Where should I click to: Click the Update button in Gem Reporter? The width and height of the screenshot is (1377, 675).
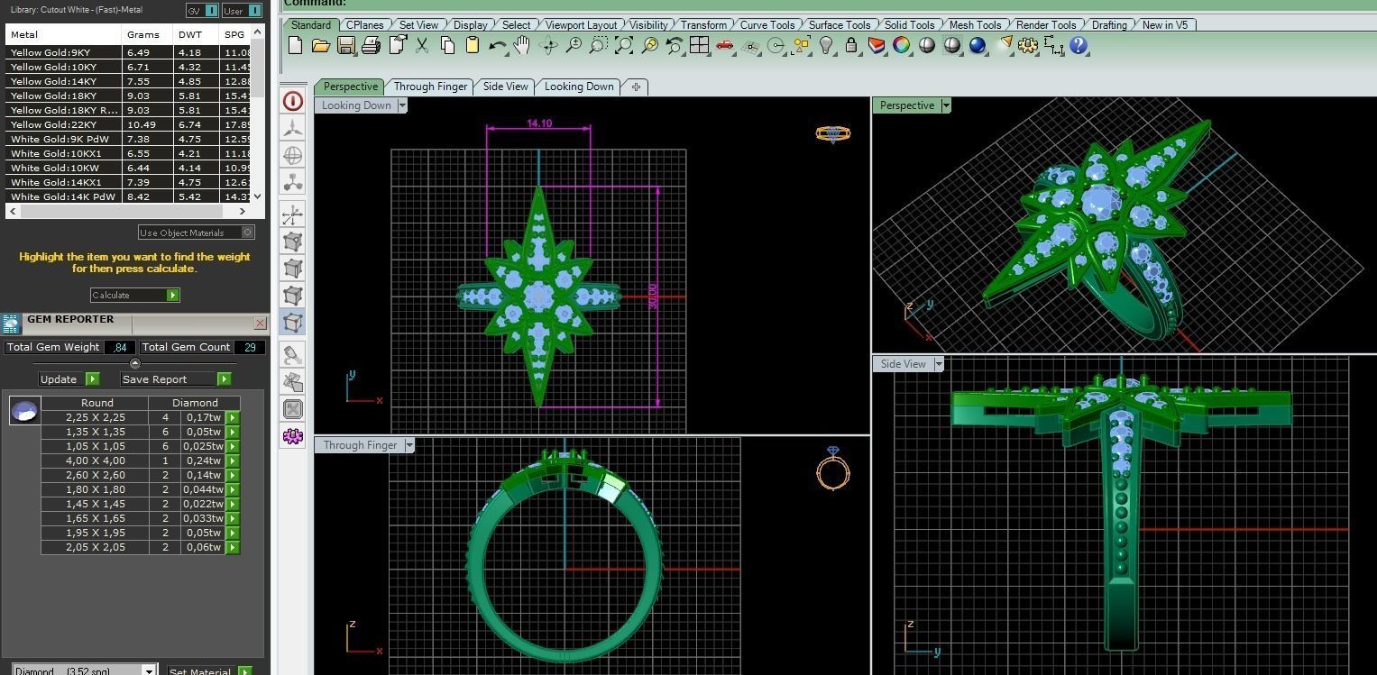tap(69, 379)
